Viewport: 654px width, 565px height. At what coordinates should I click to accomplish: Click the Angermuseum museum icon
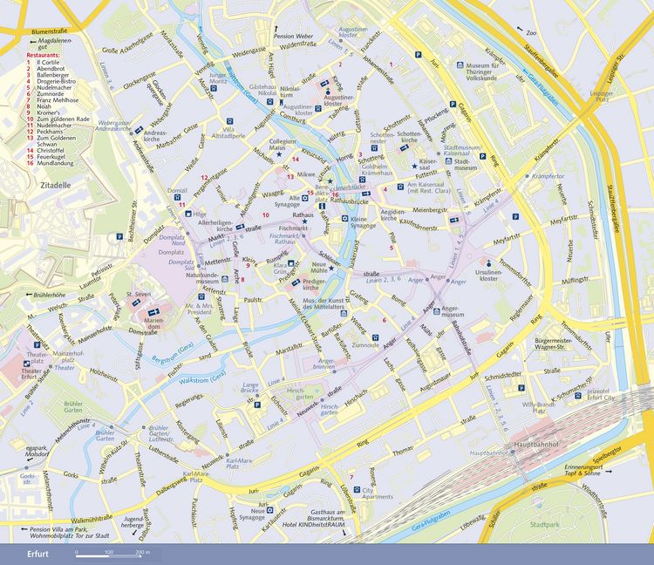click(436, 311)
